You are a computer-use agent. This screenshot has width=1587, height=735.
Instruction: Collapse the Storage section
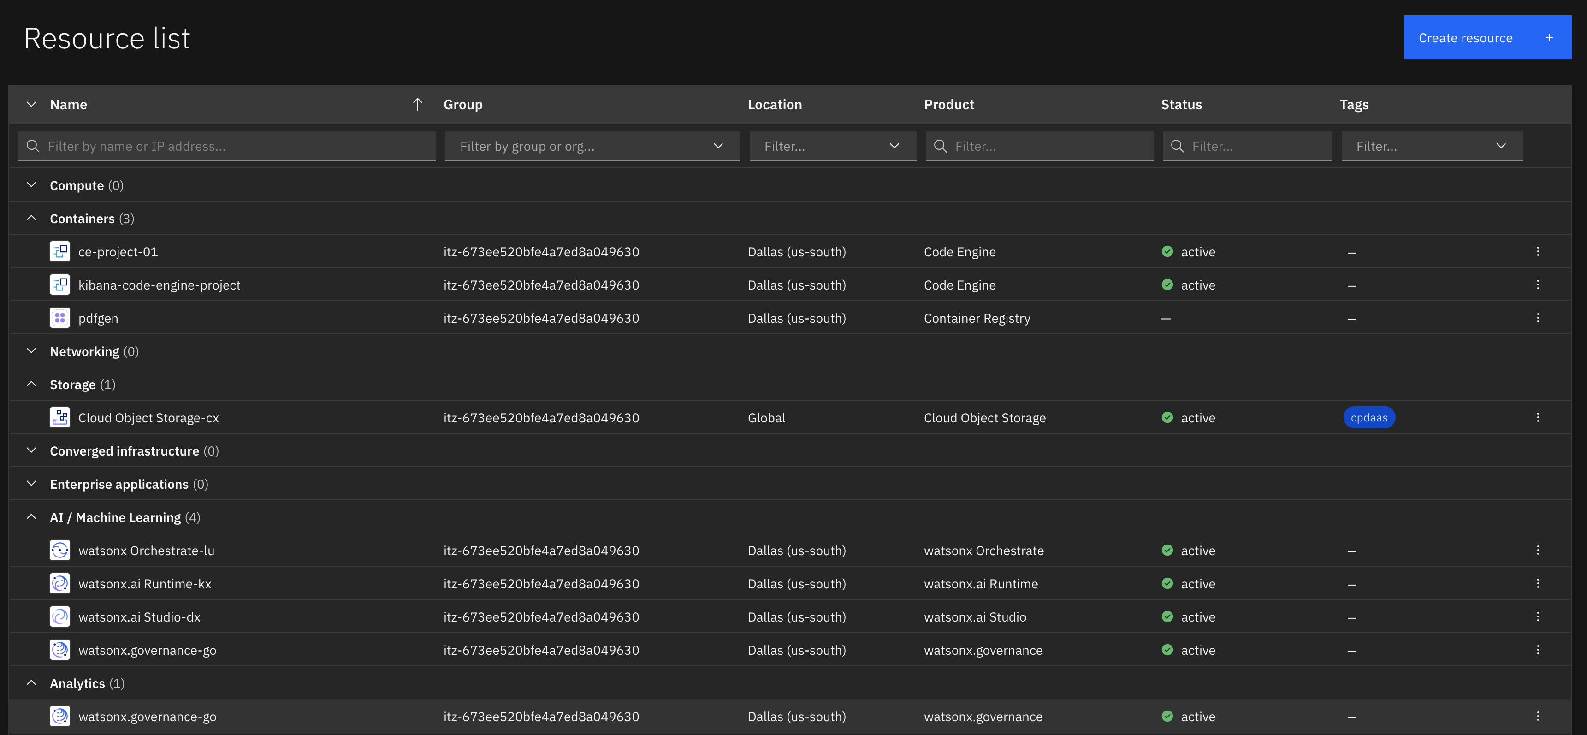tap(31, 384)
